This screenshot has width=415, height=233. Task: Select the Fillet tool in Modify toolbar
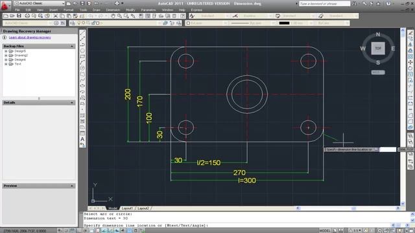[410, 122]
